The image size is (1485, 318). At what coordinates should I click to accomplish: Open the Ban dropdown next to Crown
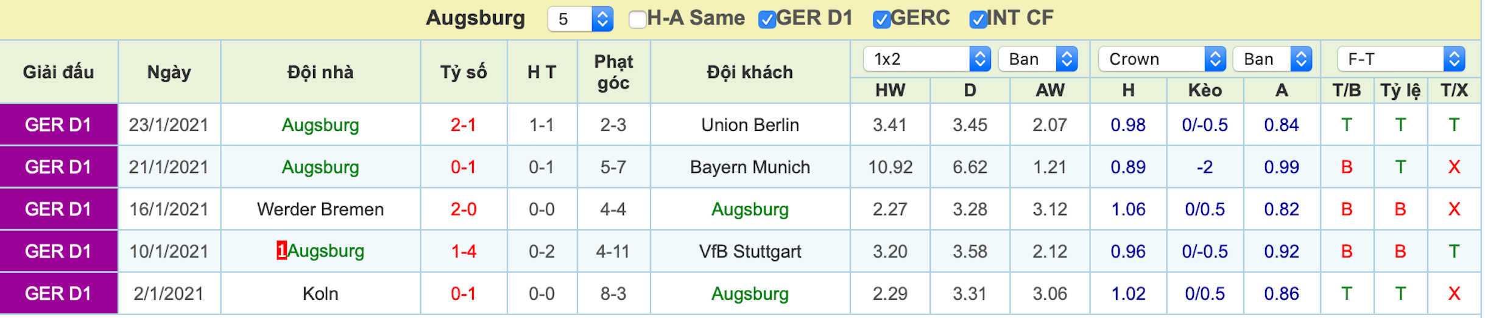[x=1272, y=59]
